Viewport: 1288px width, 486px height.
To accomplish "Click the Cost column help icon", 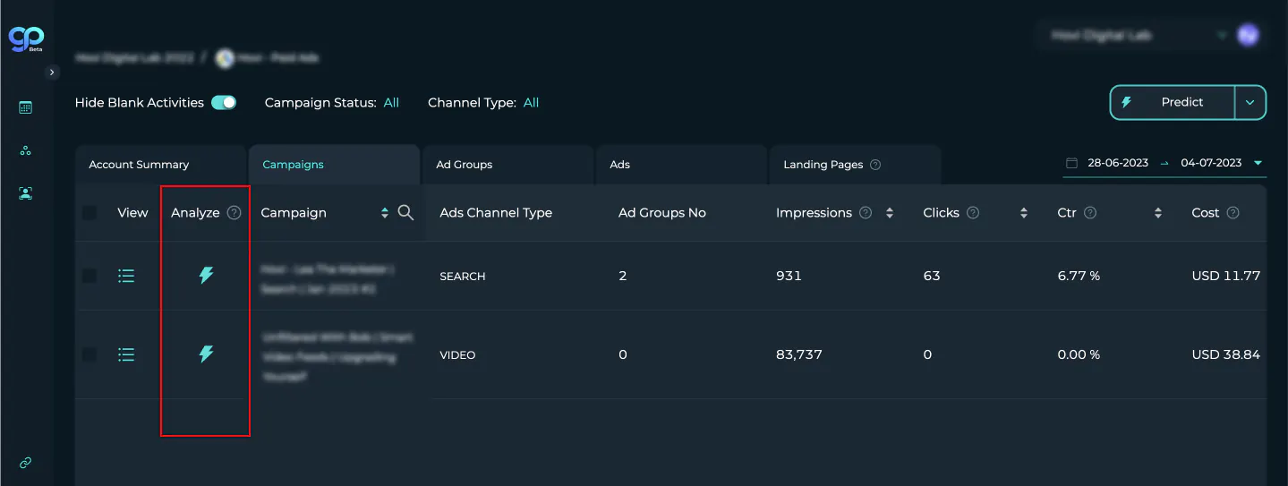I will 1233,213.
